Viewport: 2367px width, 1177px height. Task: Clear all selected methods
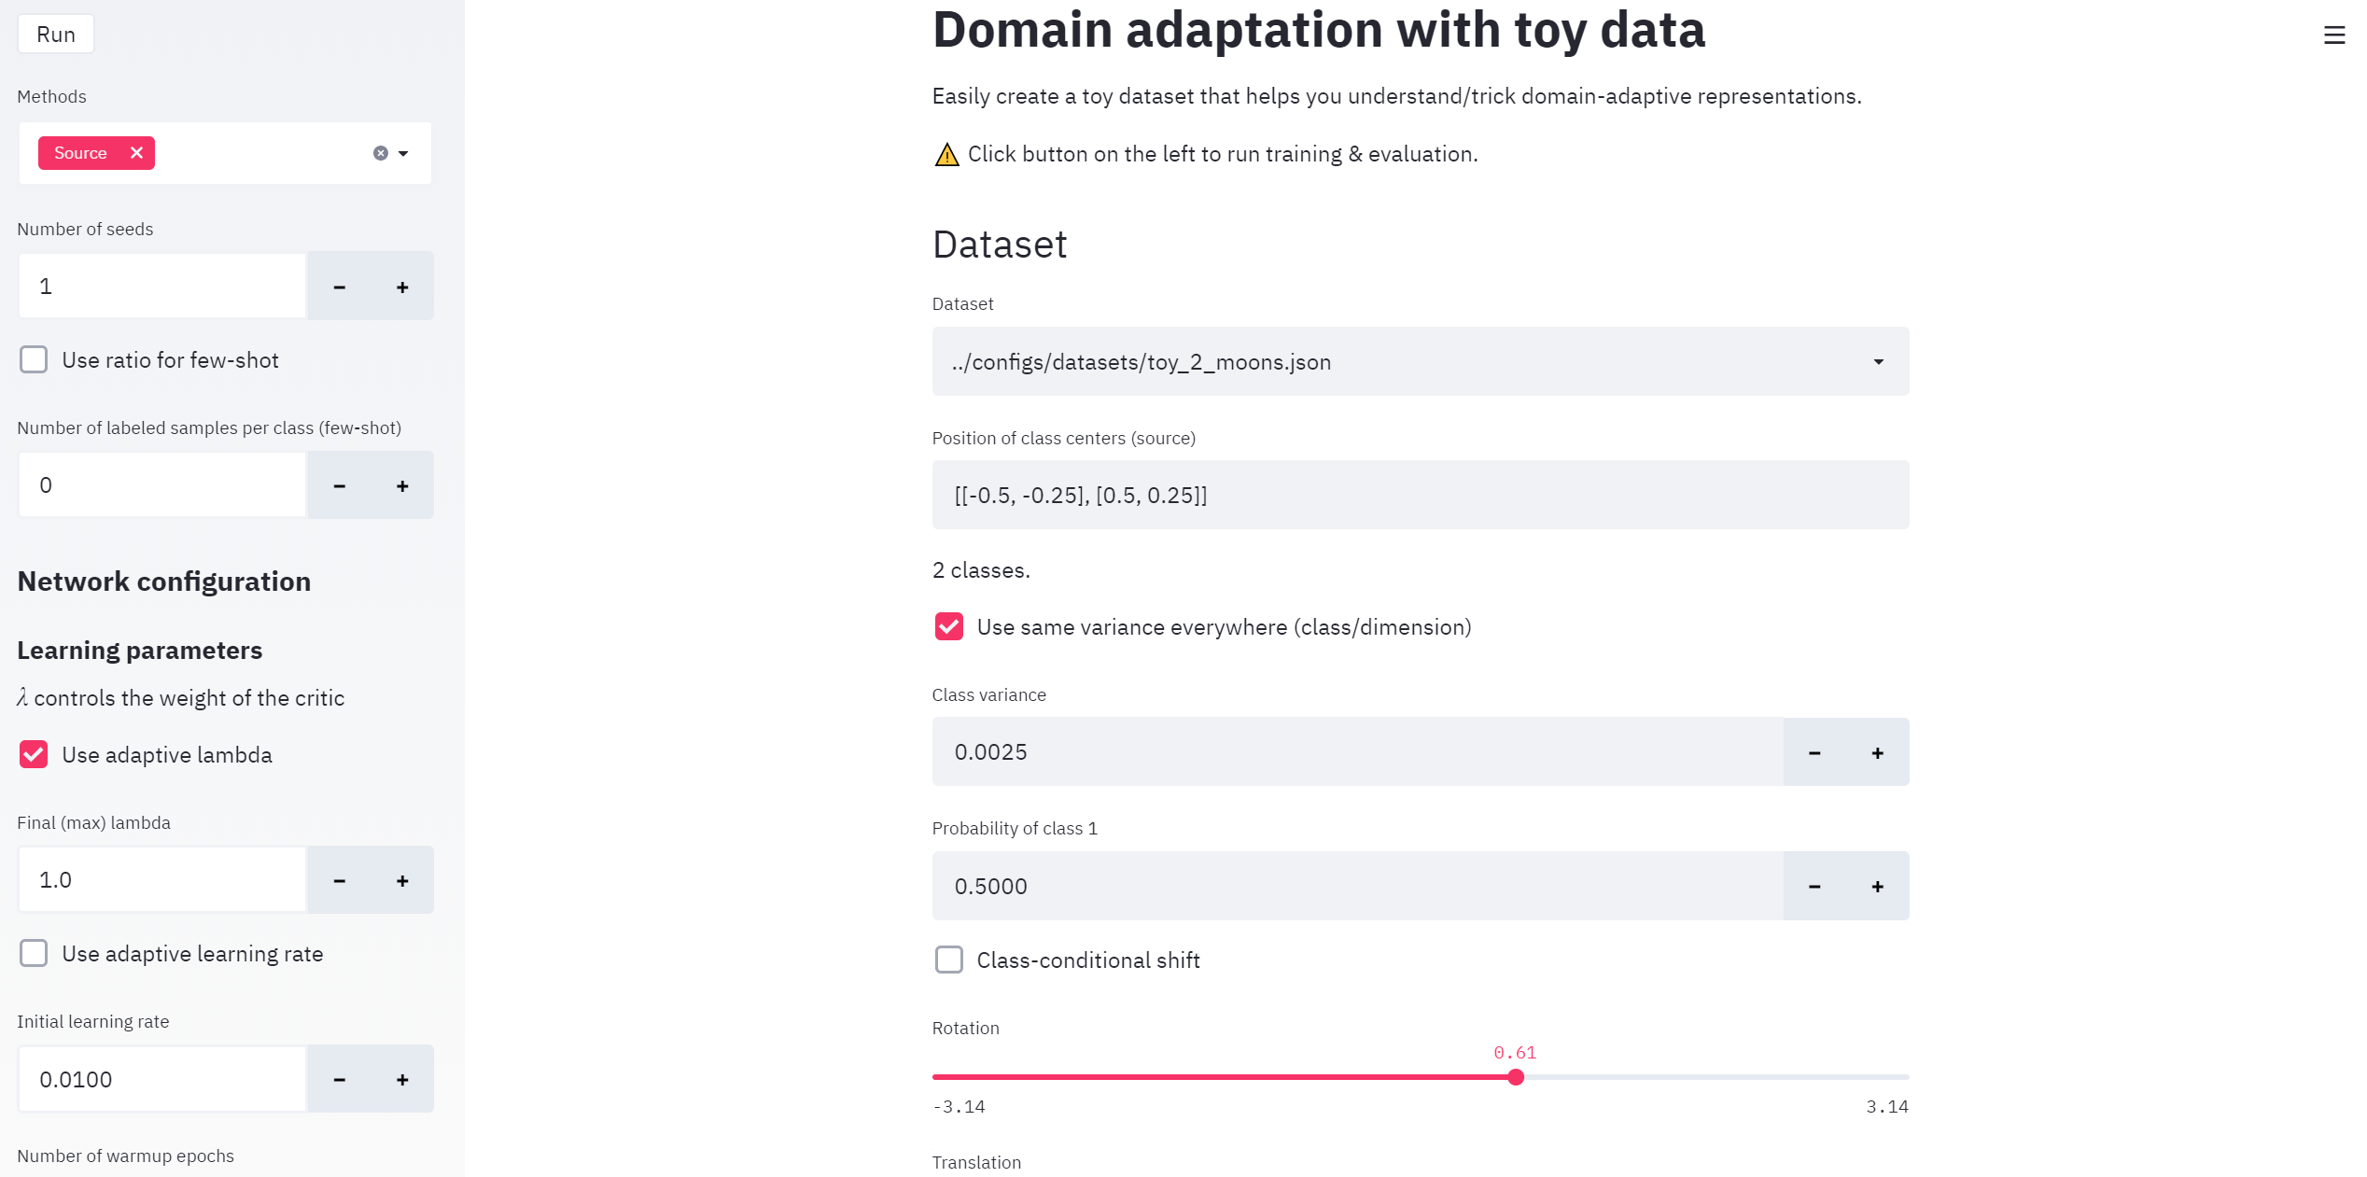pos(380,153)
